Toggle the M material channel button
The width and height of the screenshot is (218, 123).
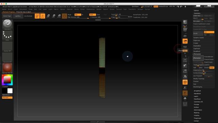coord(82,15)
